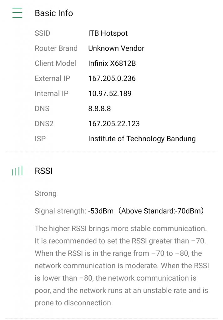Select internal IP 10.97.52.189
Screen dimensions: 223x320
110,93
